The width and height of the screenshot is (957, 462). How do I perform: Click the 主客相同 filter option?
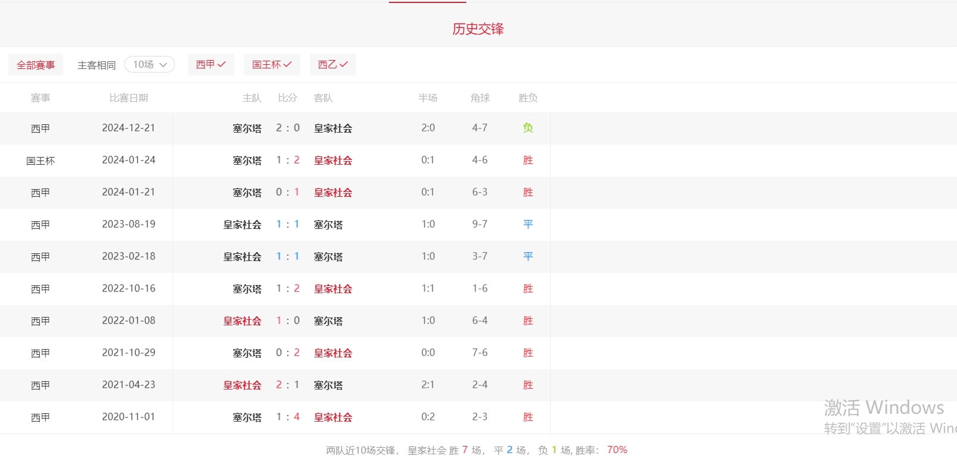click(x=96, y=65)
